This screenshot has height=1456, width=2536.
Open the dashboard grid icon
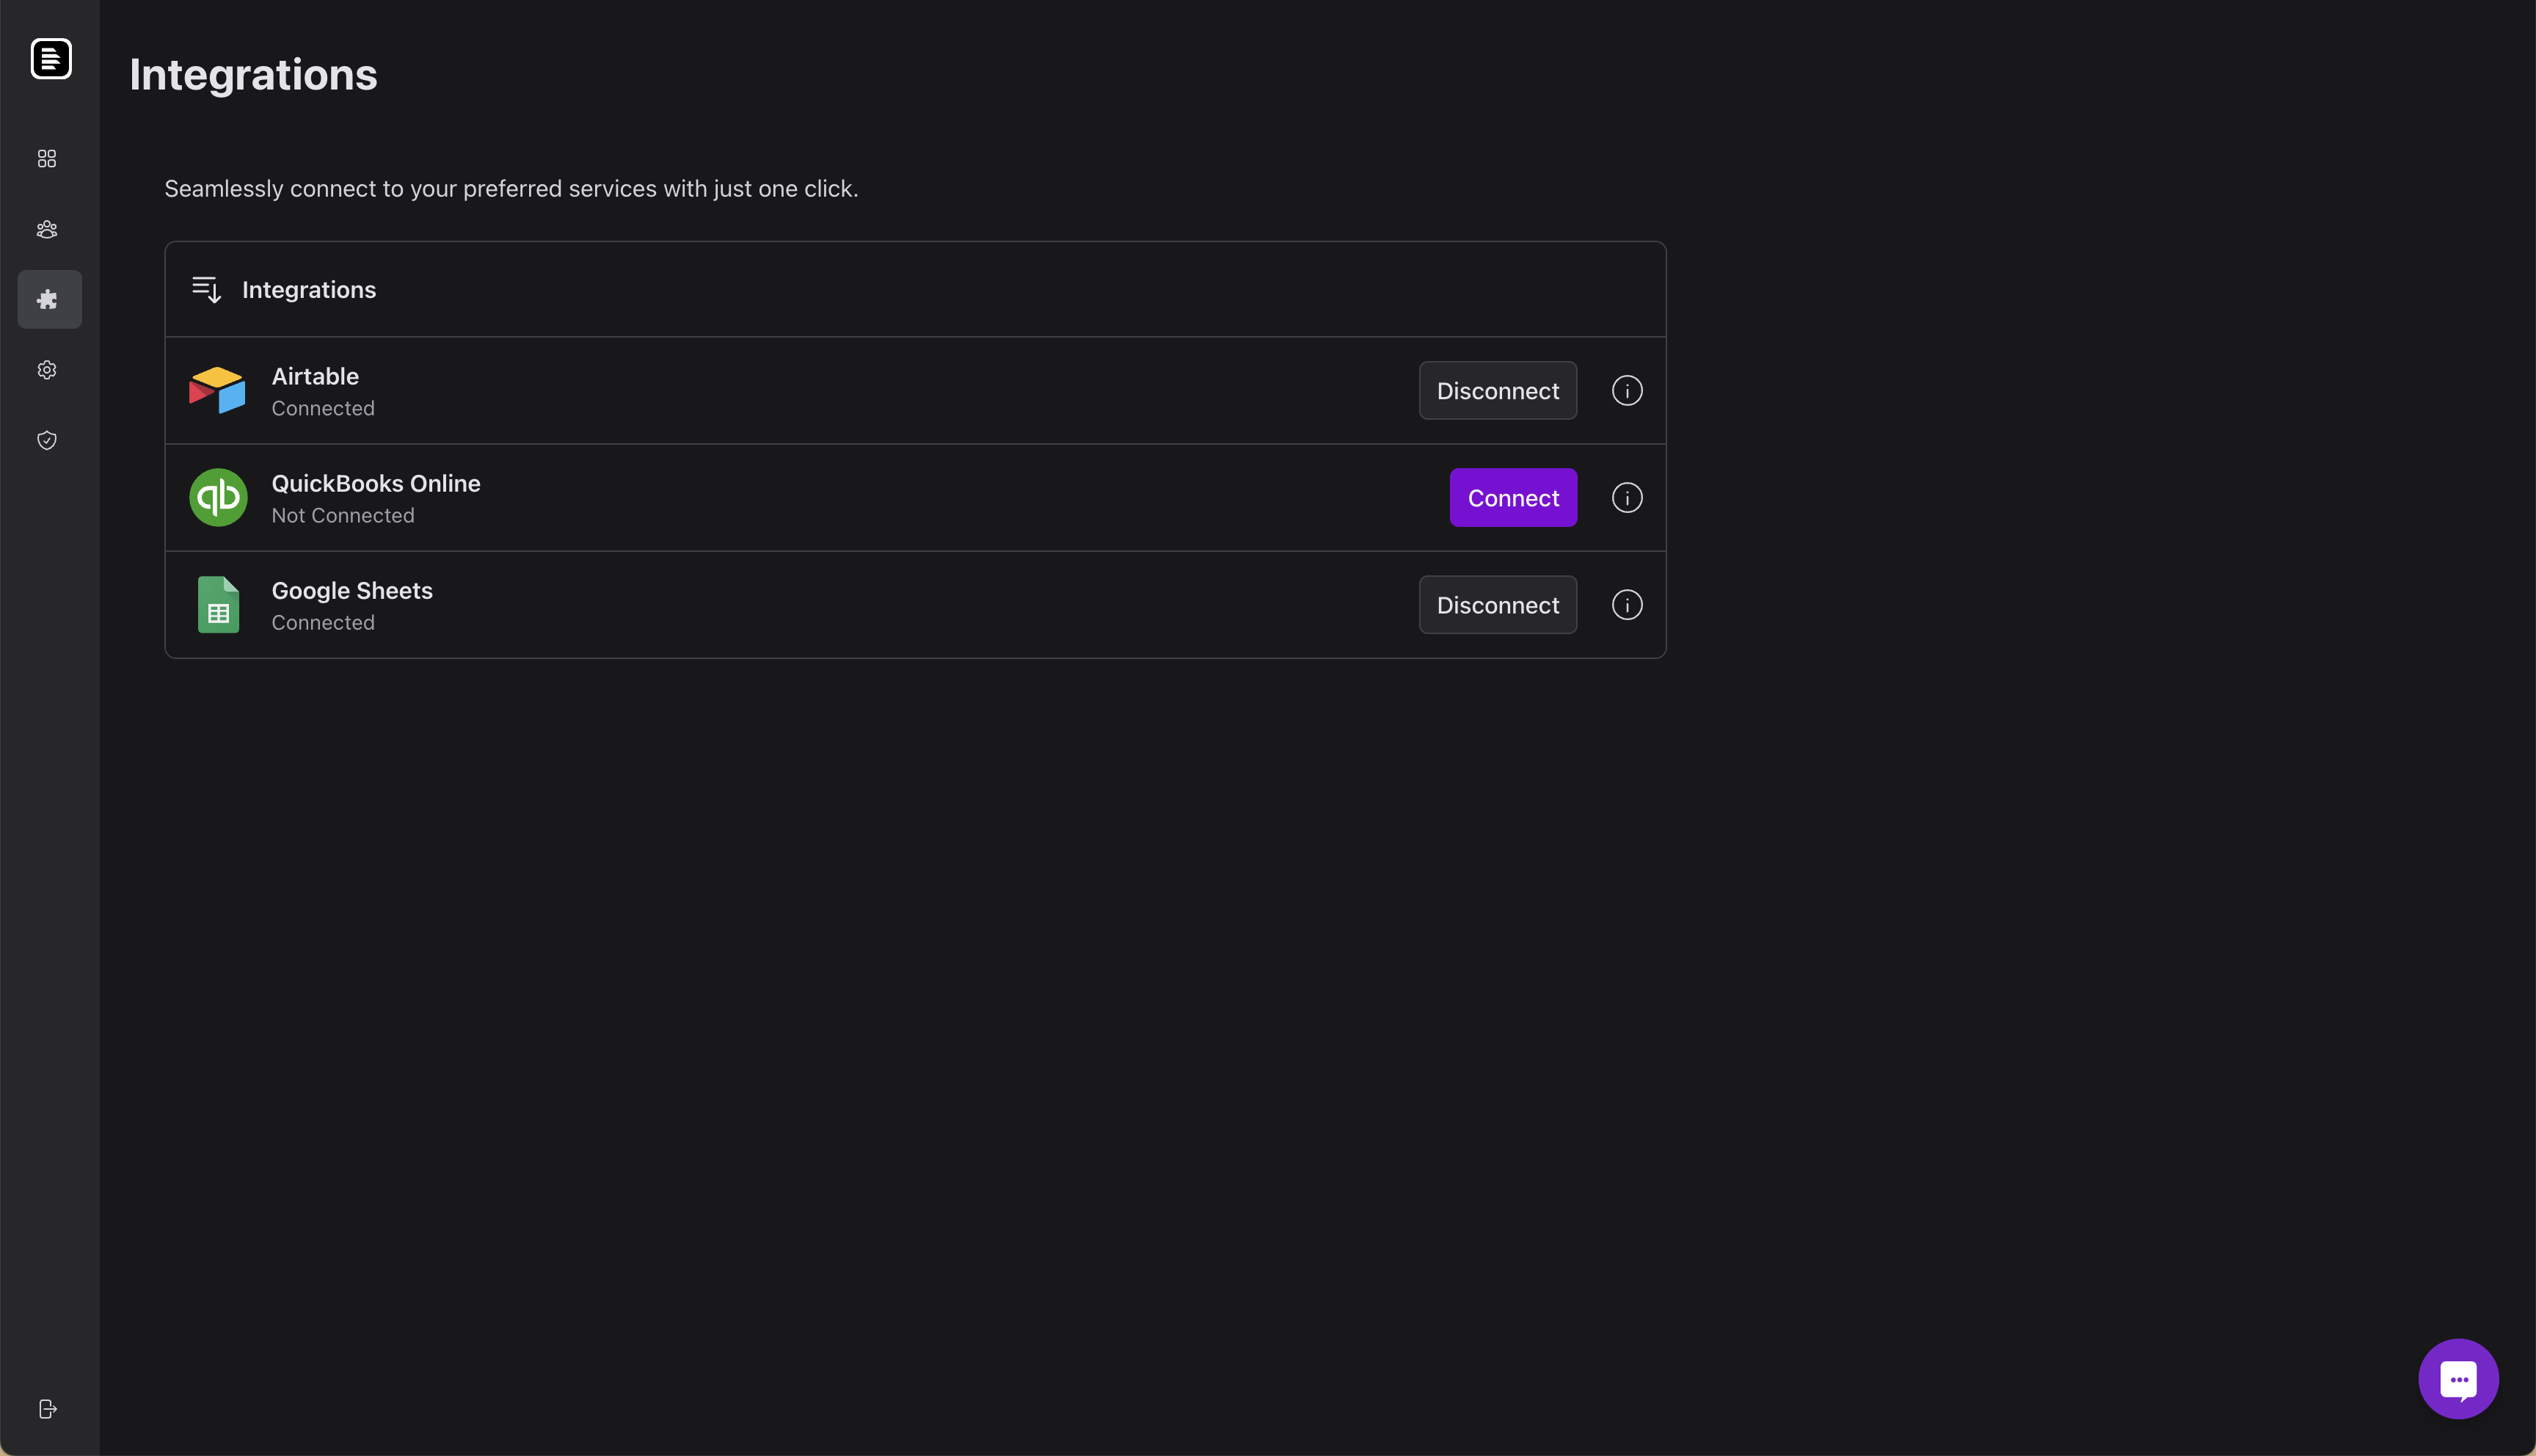point(47,159)
